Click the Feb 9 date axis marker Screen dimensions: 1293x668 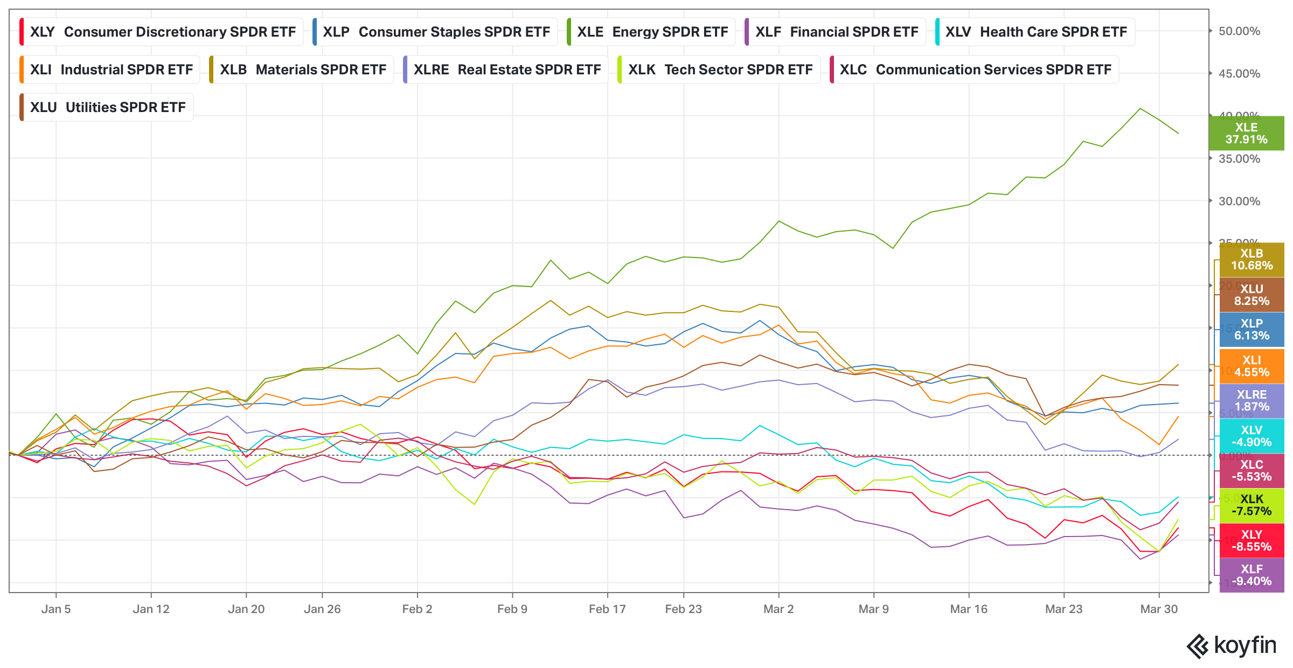click(x=512, y=609)
